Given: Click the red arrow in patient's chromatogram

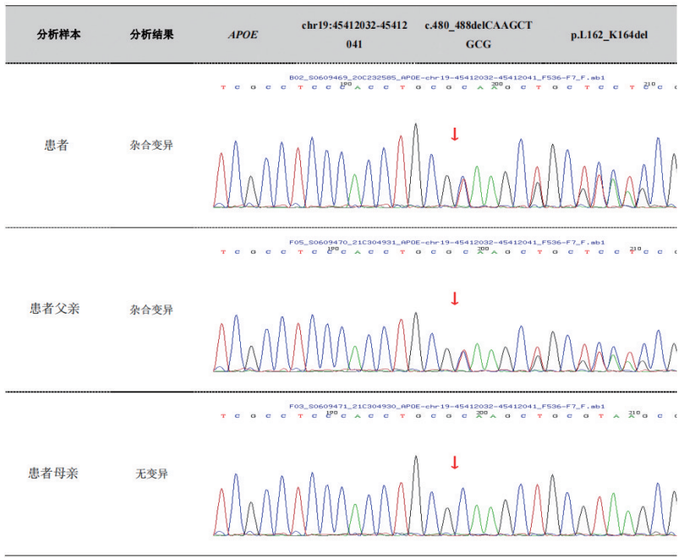Looking at the screenshot, I should coord(454,134).
